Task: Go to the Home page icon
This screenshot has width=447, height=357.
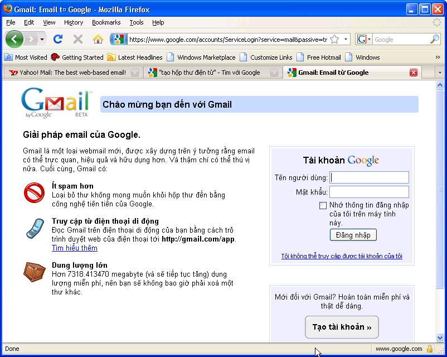Action: tap(98, 39)
